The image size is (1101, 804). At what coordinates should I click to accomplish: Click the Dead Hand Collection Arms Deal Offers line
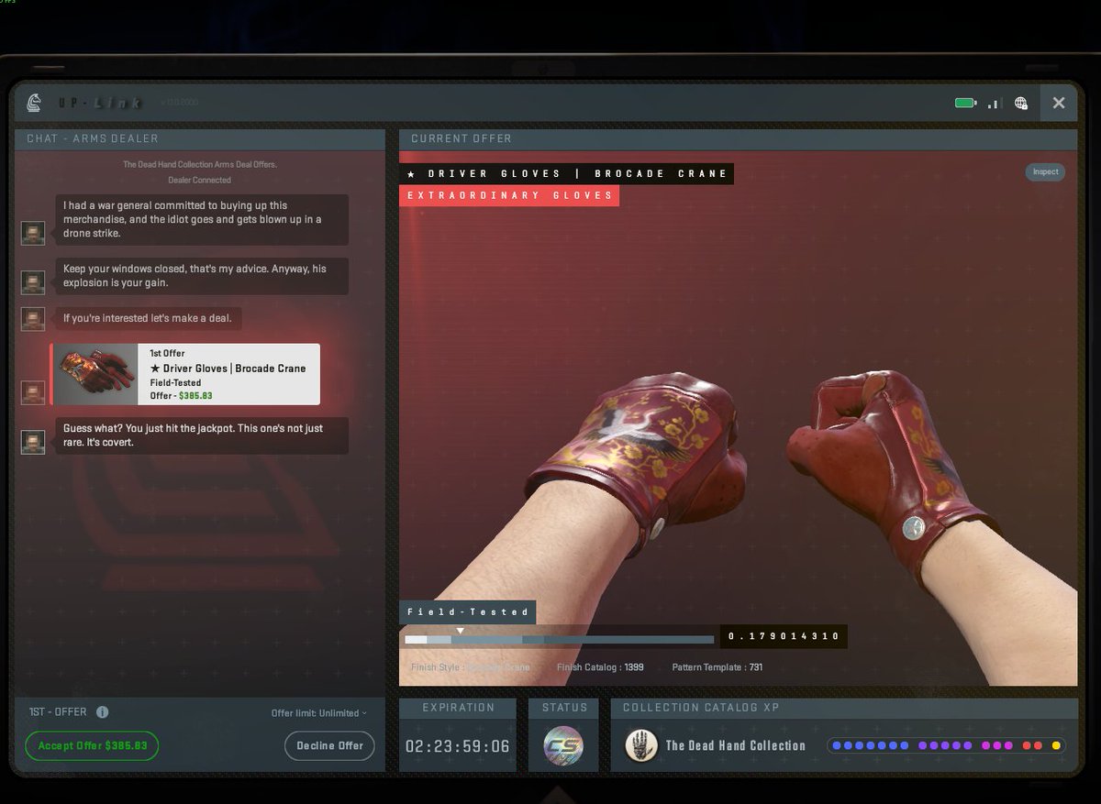coord(200,165)
